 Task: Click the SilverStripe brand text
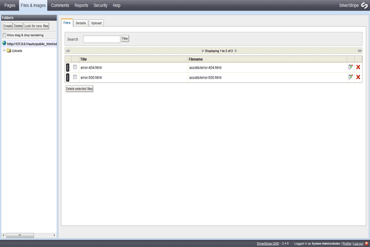pyautogui.click(x=349, y=6)
